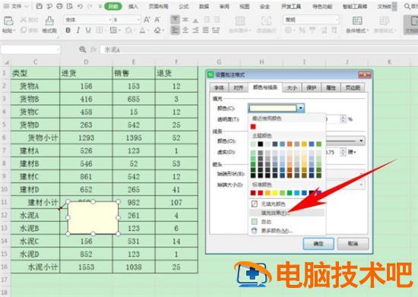
Task: Click the Cut scissors icon
Action: click(x=24, y=20)
